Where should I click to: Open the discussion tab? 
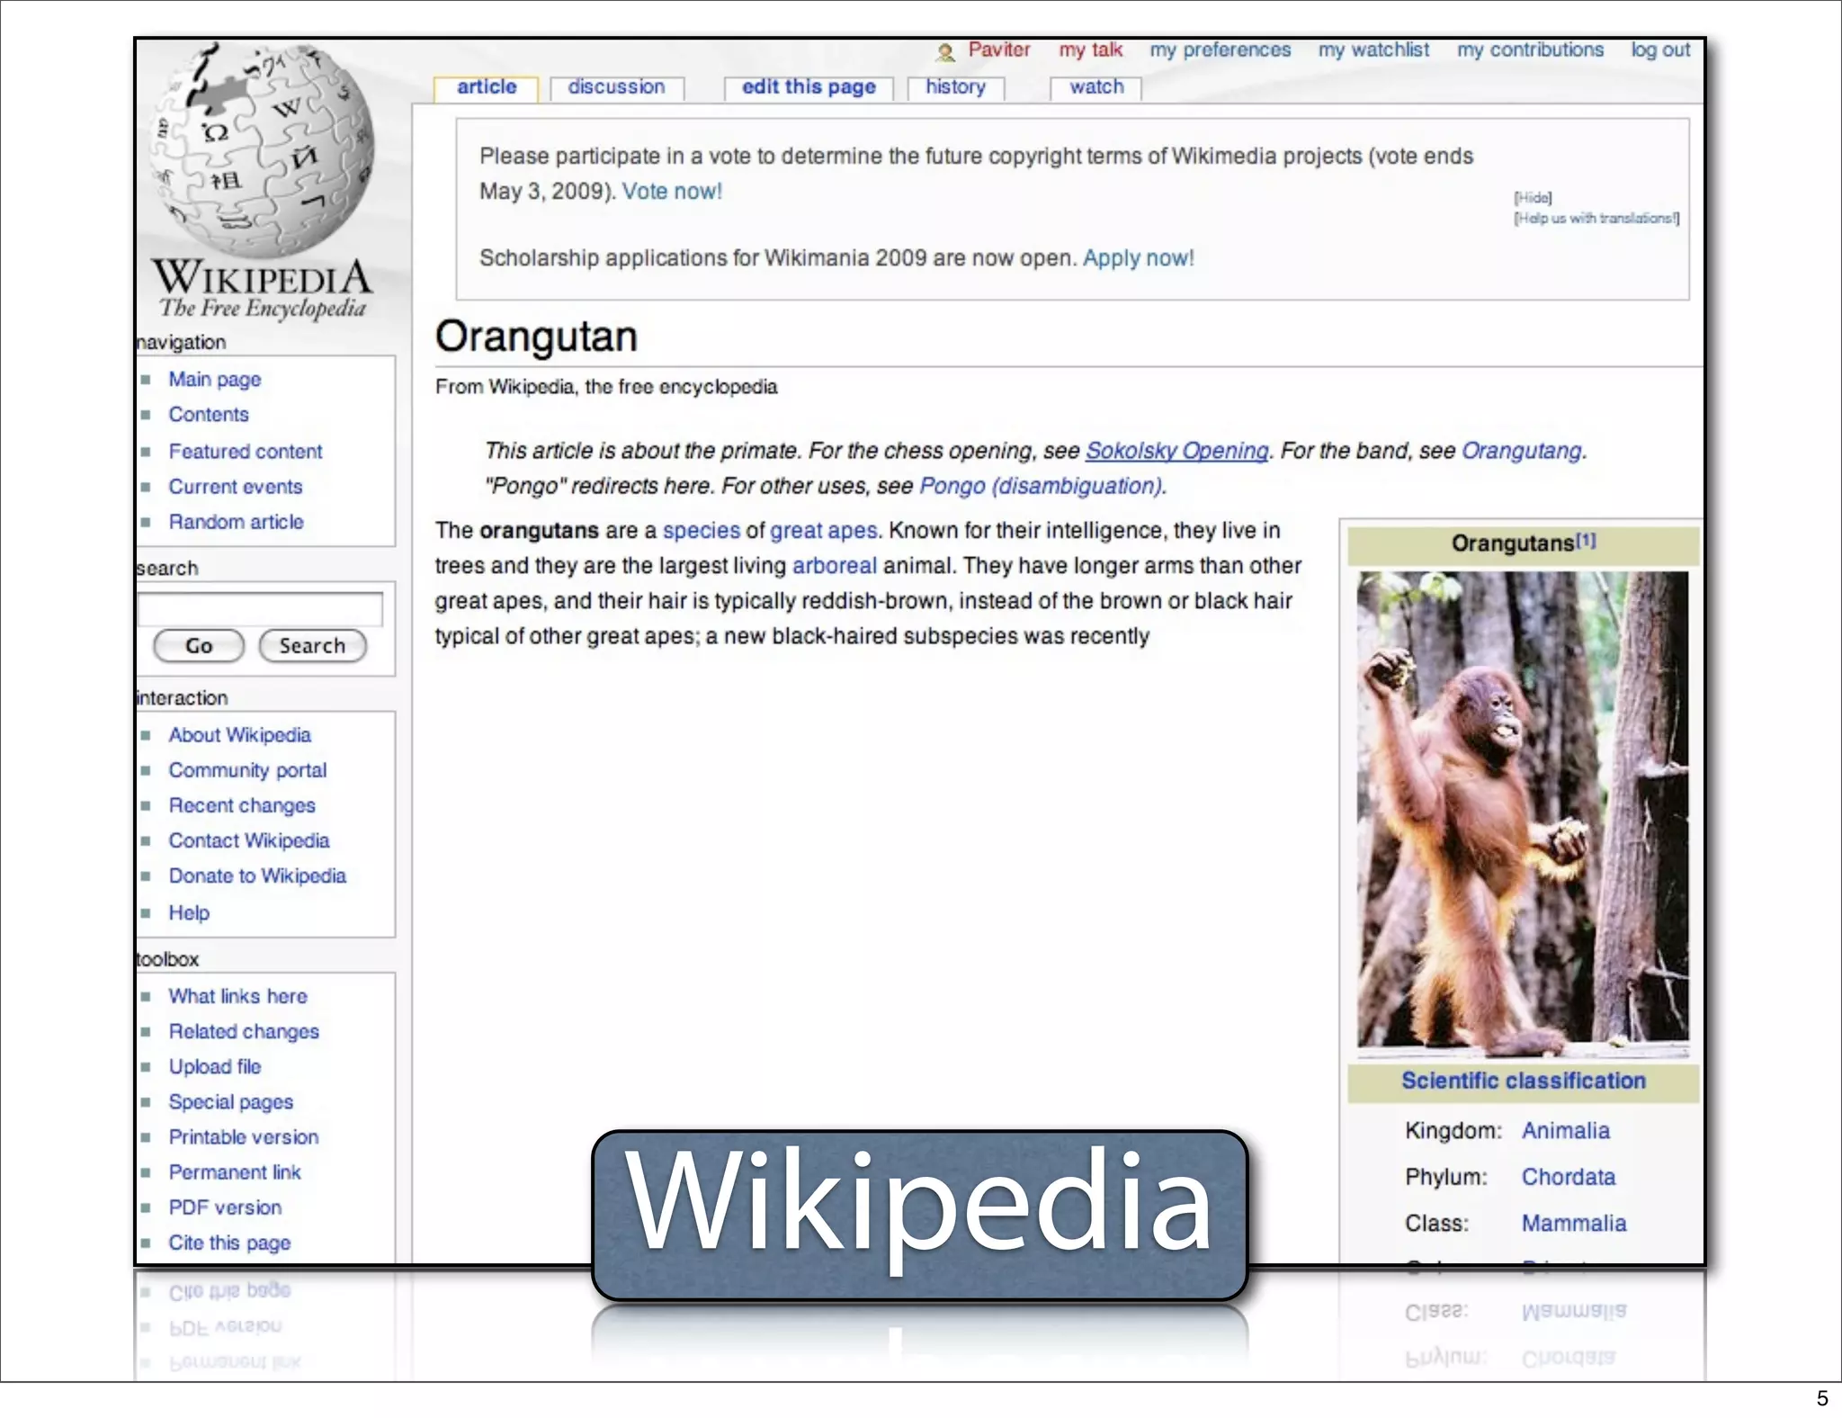(x=616, y=87)
